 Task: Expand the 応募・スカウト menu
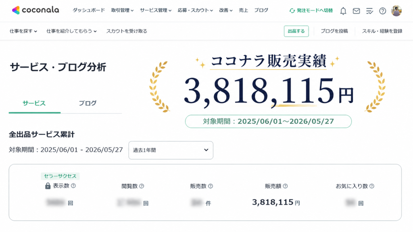click(195, 10)
